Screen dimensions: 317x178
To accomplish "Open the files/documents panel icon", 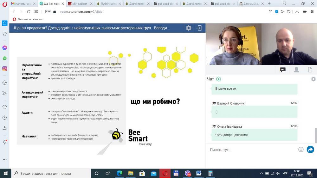I will click(310, 70).
